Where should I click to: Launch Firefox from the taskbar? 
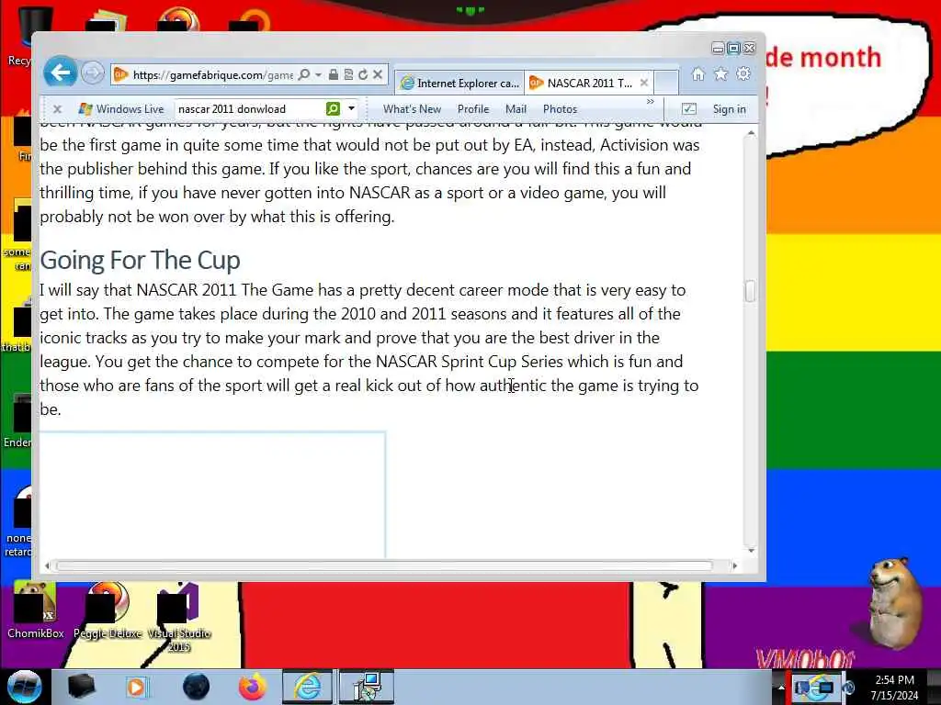[252, 687]
